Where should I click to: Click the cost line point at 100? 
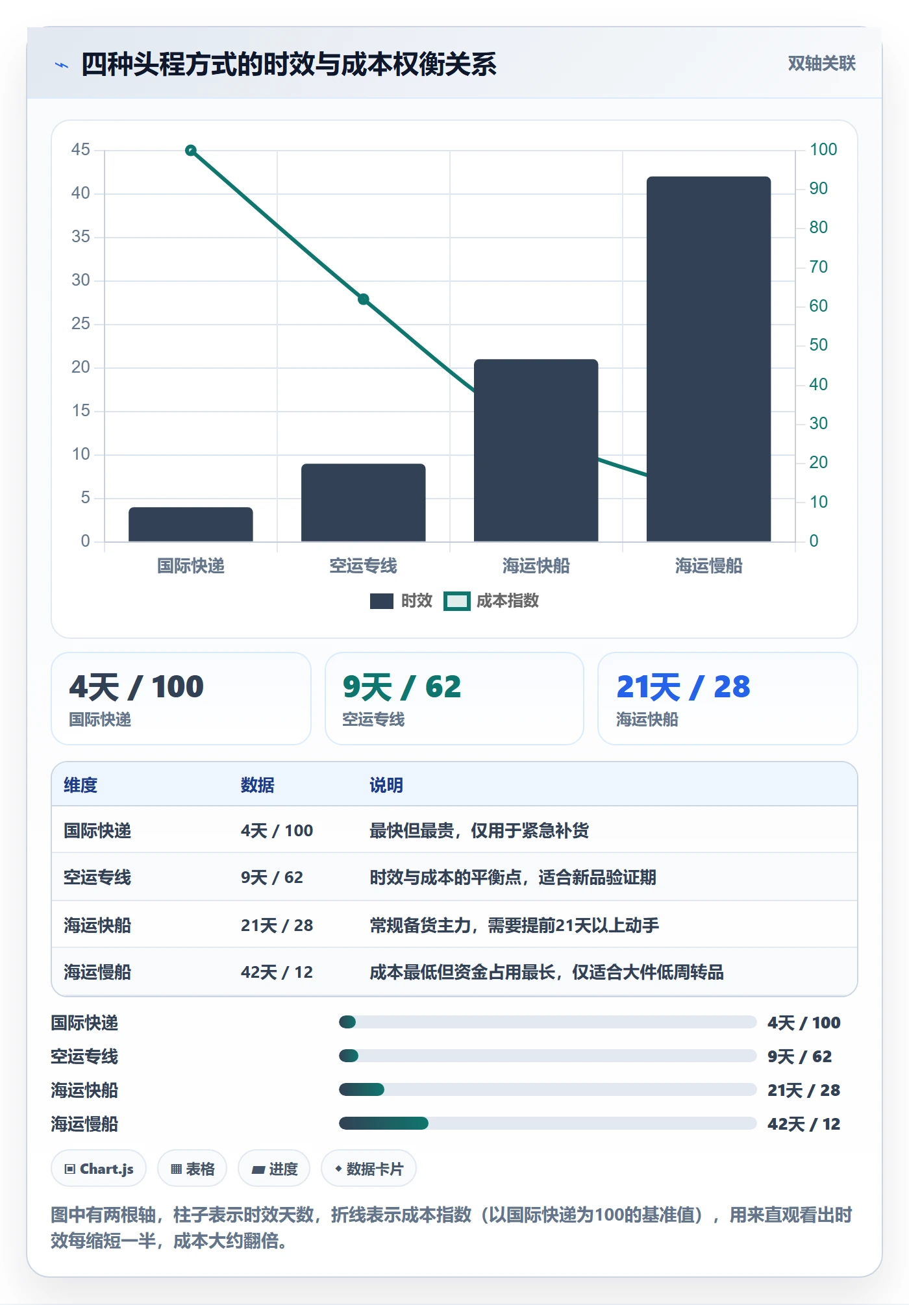pos(191,151)
